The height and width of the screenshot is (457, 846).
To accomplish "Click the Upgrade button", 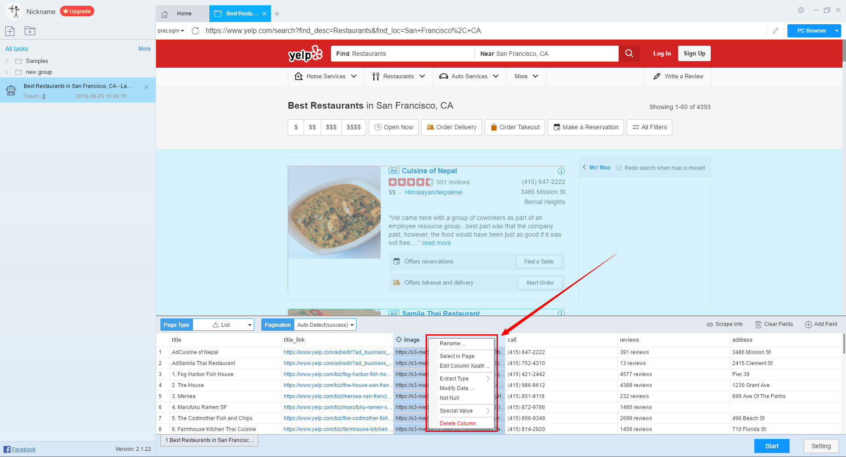I will tap(77, 11).
